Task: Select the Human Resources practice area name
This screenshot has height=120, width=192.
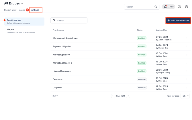Action: (62, 71)
